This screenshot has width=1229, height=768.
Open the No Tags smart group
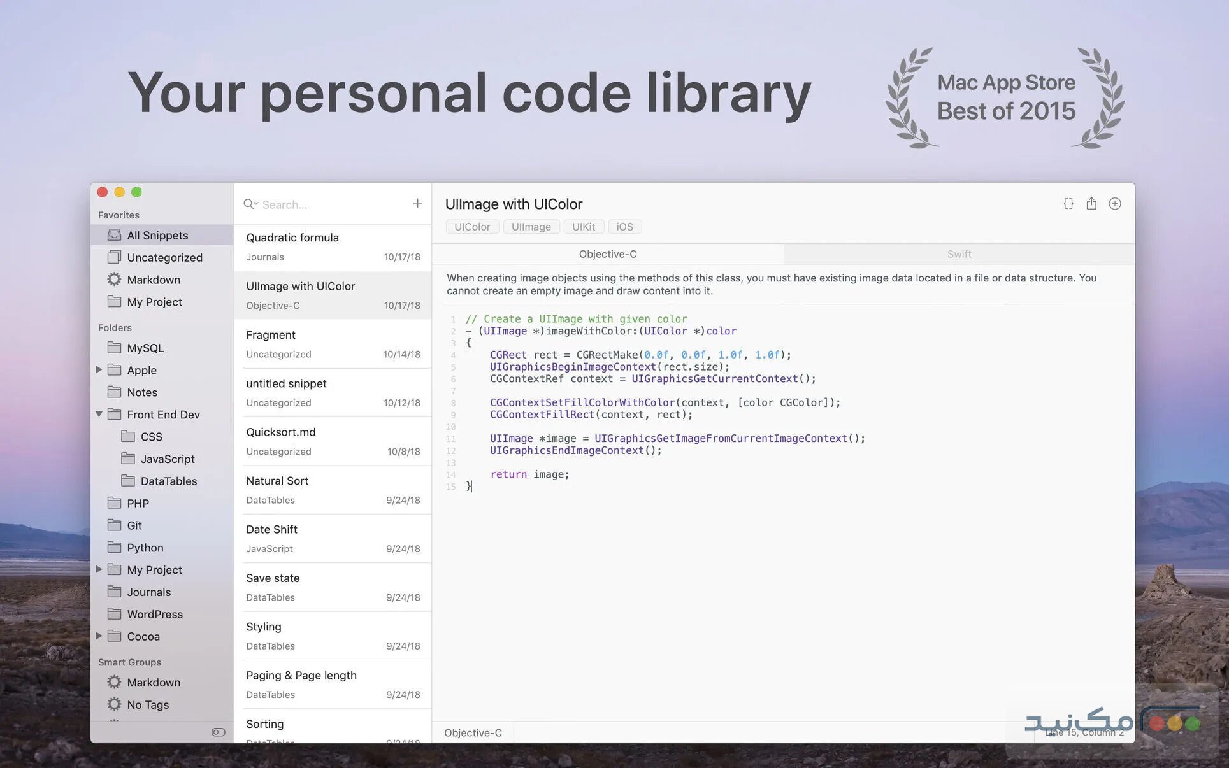(x=147, y=704)
